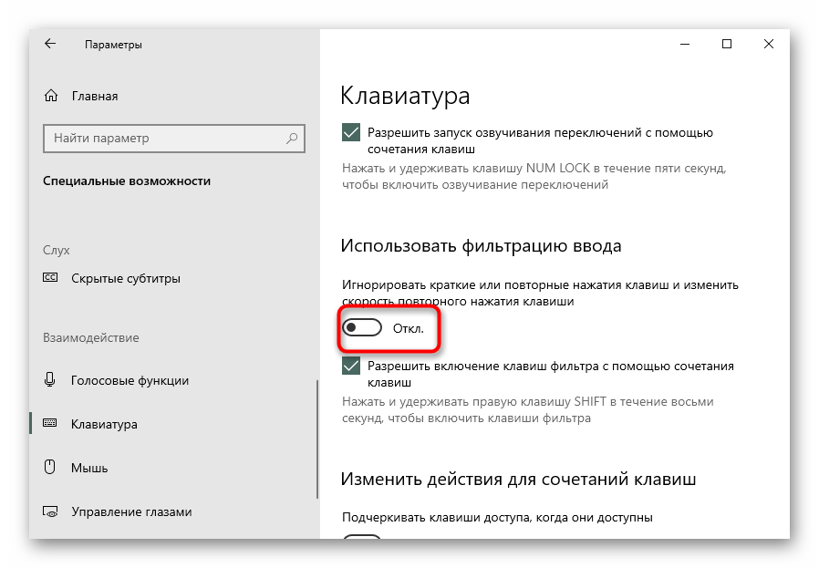The width and height of the screenshot is (819, 568).
Task: Toggle the underline access keys switch
Action: click(361, 537)
